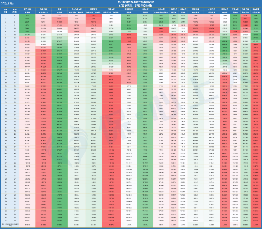This screenshot has width=262, height=229.
Task: Click the cell with value 141210
Action: [111, 25]
